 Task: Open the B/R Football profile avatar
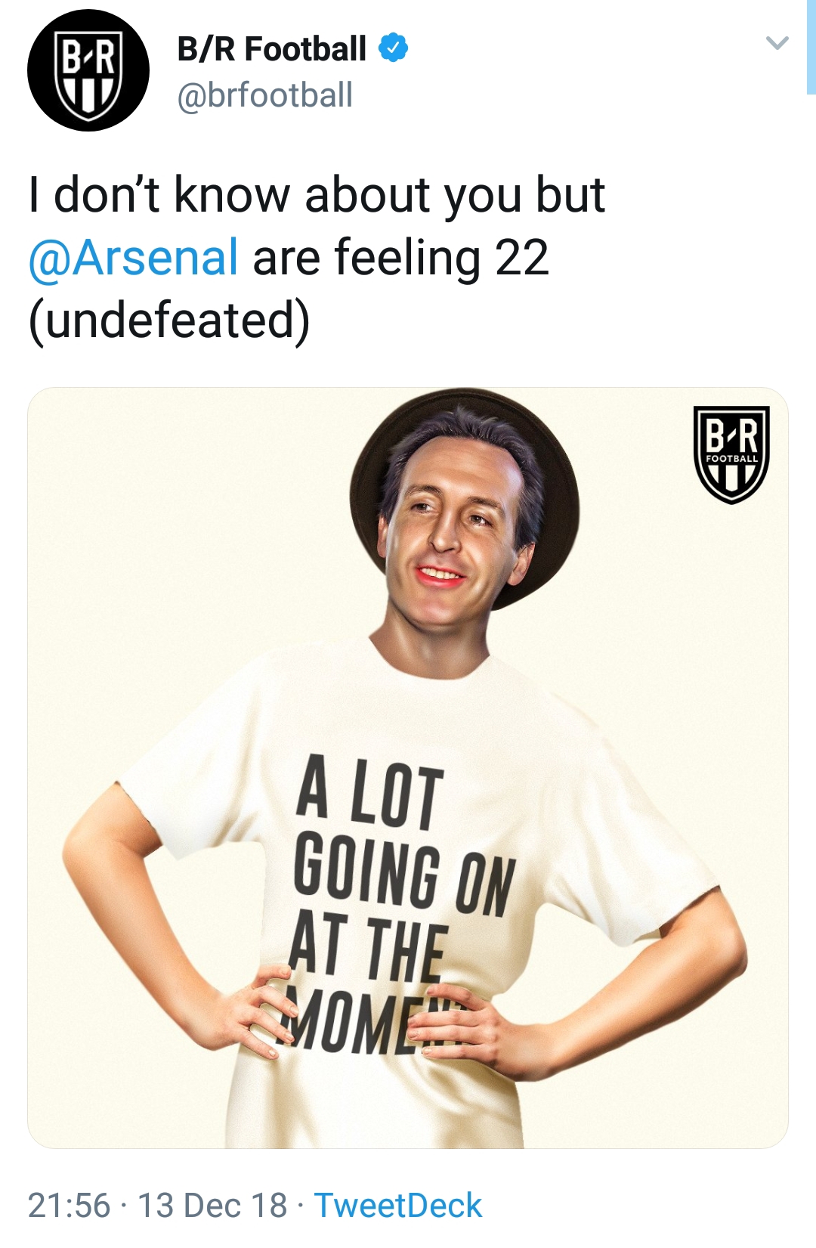(88, 70)
